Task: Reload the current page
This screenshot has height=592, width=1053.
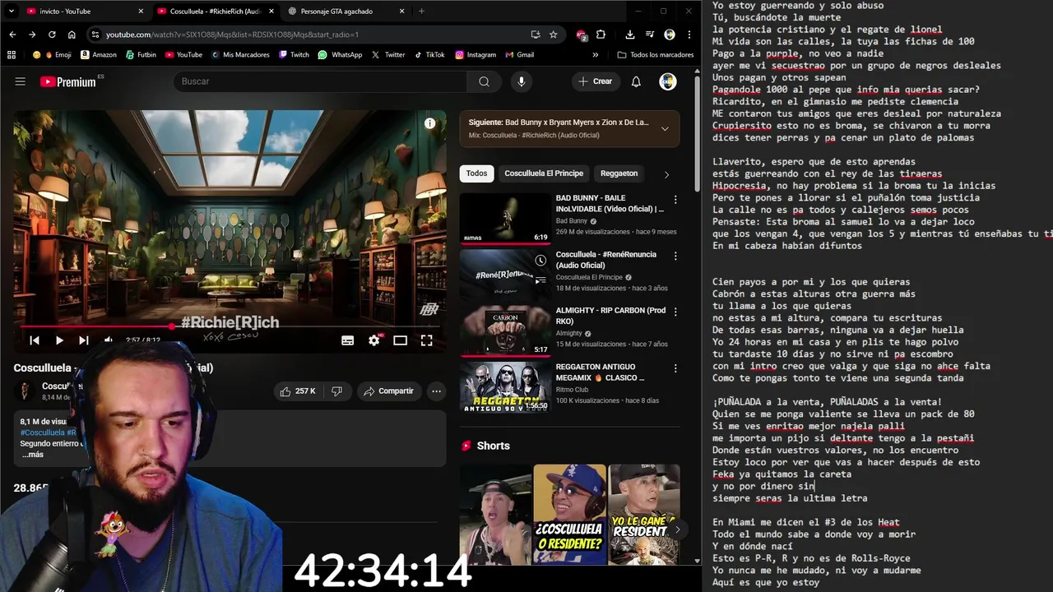Action: coord(52,35)
